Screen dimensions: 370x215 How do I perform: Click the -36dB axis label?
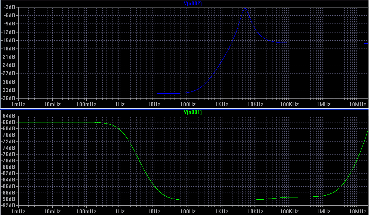9,98
